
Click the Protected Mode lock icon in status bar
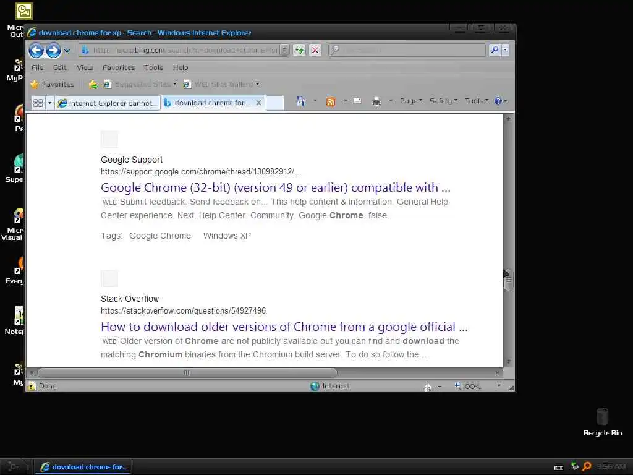click(x=428, y=387)
